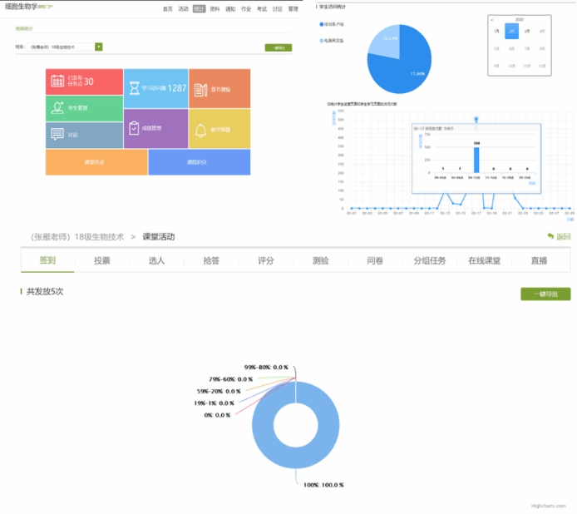Screen dimensions: 577x514
Task: Open the 课堂活动 orange tile
Action: point(96,162)
